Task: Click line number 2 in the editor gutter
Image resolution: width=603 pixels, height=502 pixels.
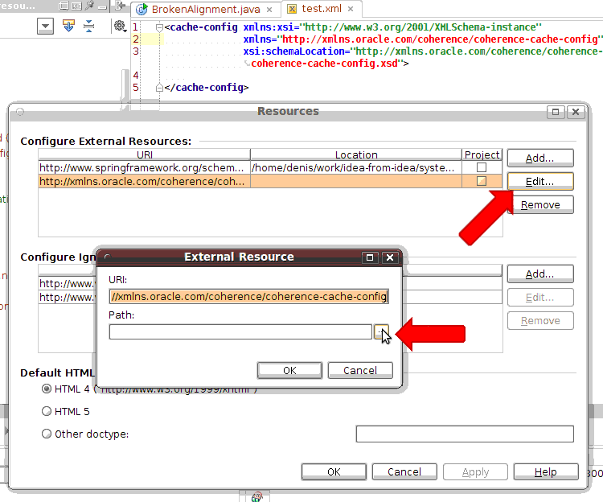Action: tap(136, 39)
